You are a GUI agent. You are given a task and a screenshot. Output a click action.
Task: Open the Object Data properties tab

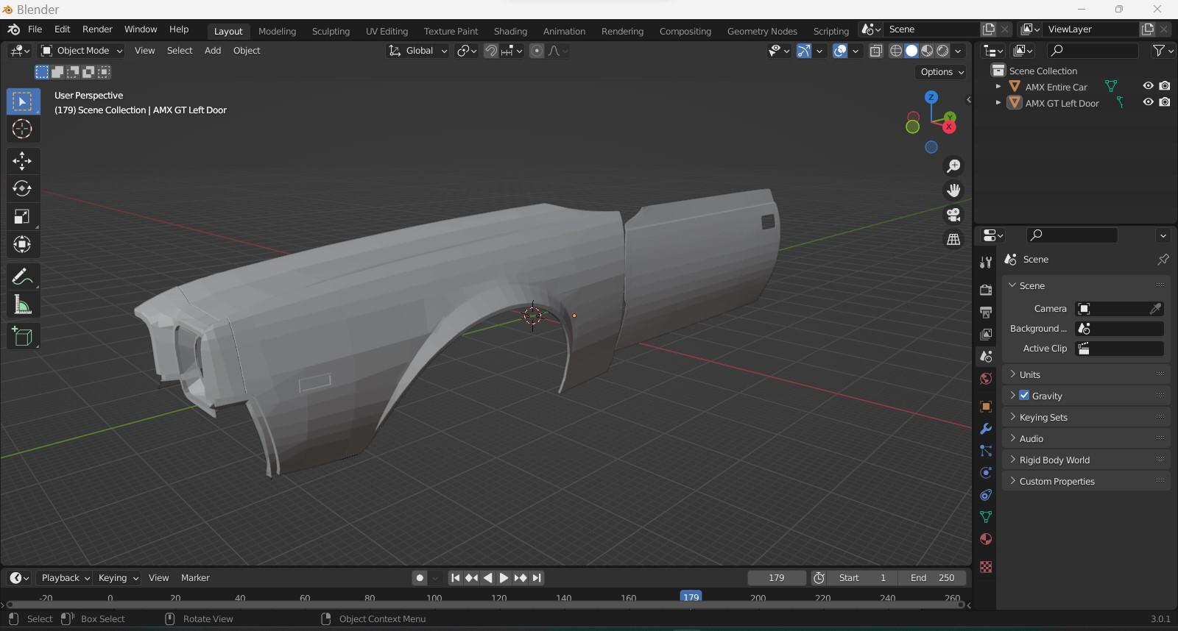986,516
